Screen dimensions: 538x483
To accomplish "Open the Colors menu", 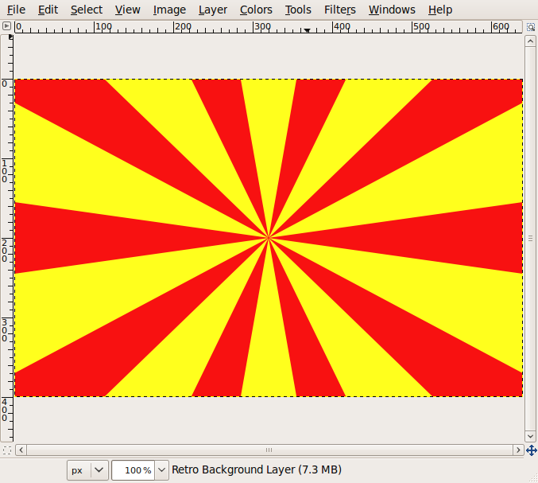I will click(256, 10).
